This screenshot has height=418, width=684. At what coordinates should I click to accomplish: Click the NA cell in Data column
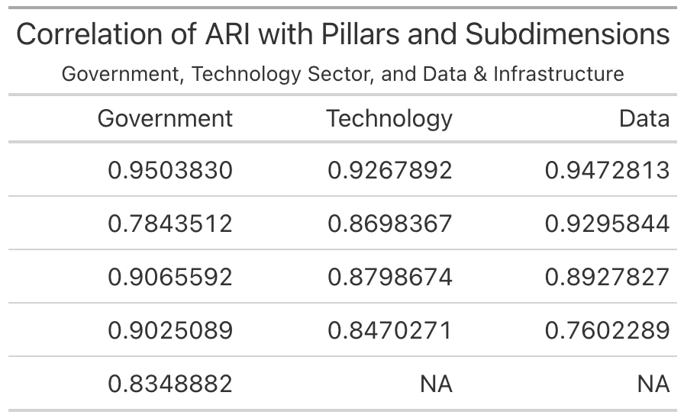pyautogui.click(x=653, y=384)
